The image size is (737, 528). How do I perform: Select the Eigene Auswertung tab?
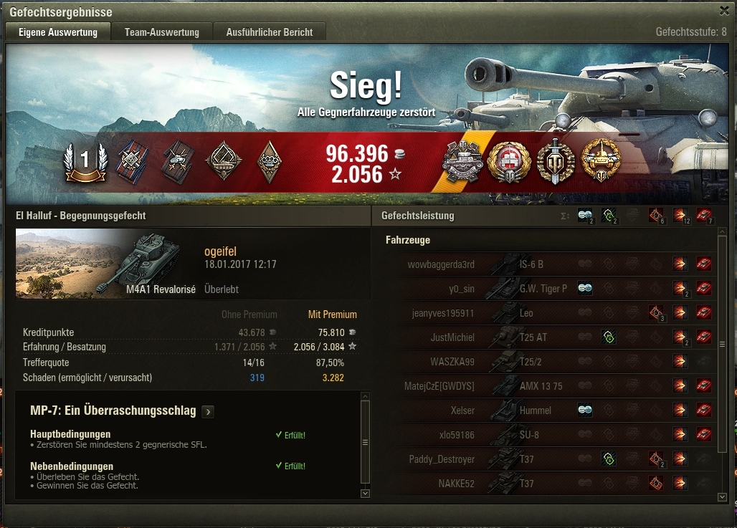pos(58,32)
